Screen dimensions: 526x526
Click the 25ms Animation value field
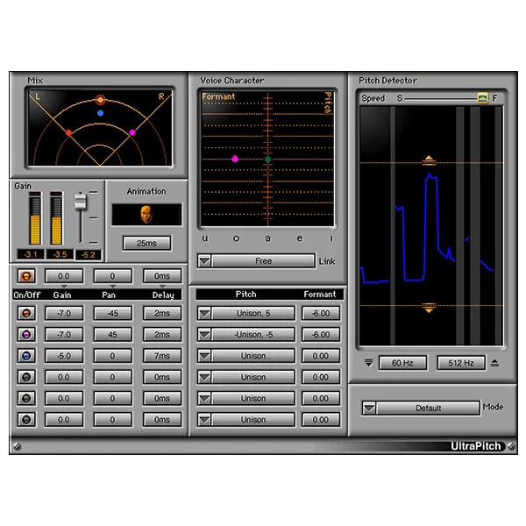point(146,243)
